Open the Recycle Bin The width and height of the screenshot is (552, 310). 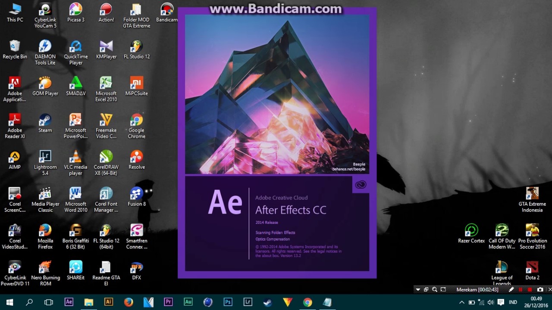click(x=15, y=50)
